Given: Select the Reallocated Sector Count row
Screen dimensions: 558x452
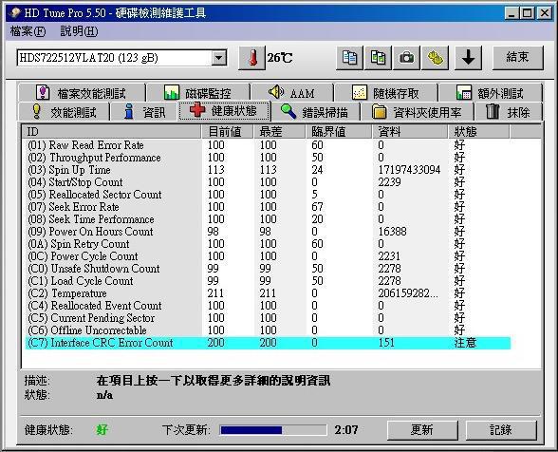Looking at the screenshot, I should click(268, 195).
